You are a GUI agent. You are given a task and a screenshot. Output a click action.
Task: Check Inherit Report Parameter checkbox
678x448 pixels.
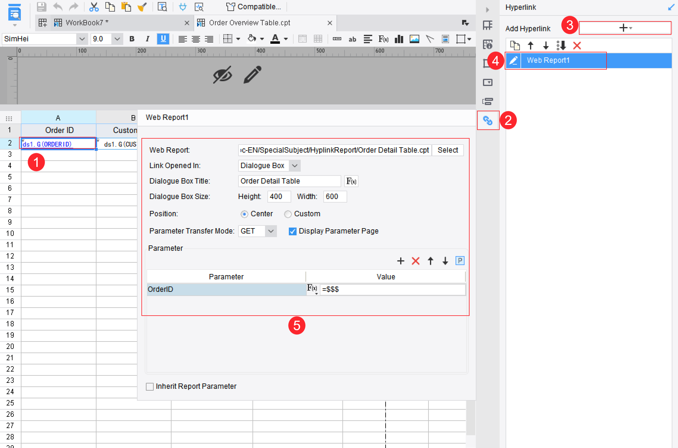pyautogui.click(x=150, y=386)
